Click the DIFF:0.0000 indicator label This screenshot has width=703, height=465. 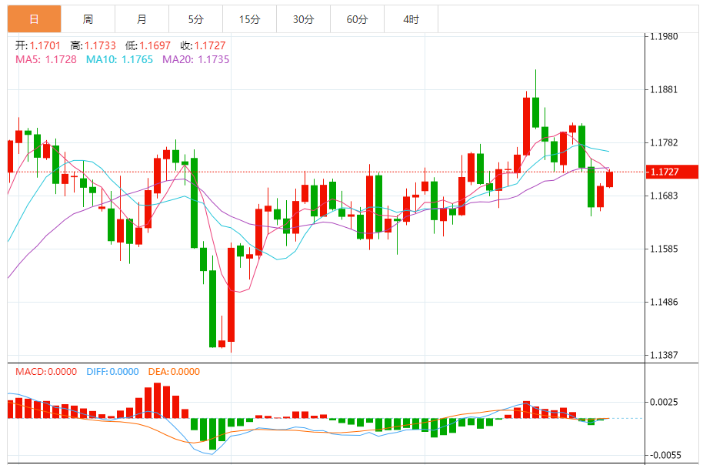(x=112, y=372)
